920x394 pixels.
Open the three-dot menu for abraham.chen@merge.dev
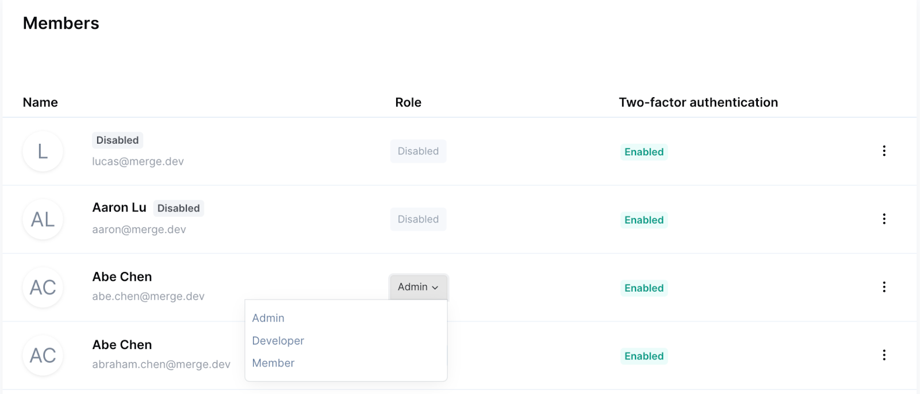pyautogui.click(x=884, y=355)
